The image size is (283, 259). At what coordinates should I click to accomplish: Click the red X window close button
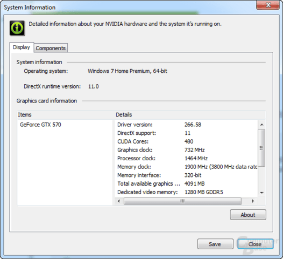[268, 5]
